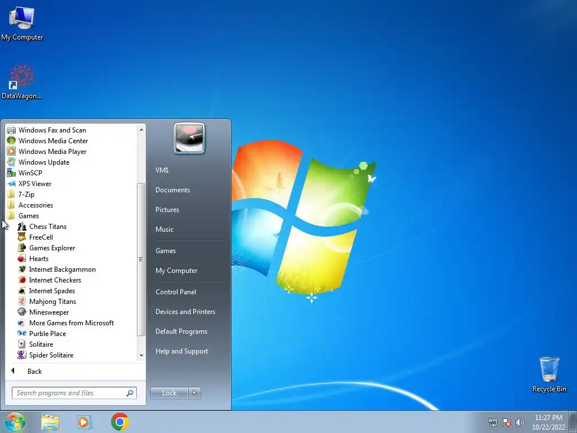577x433 pixels.
Task: Click the Windows Media Player icon in program list
Action: (11, 151)
